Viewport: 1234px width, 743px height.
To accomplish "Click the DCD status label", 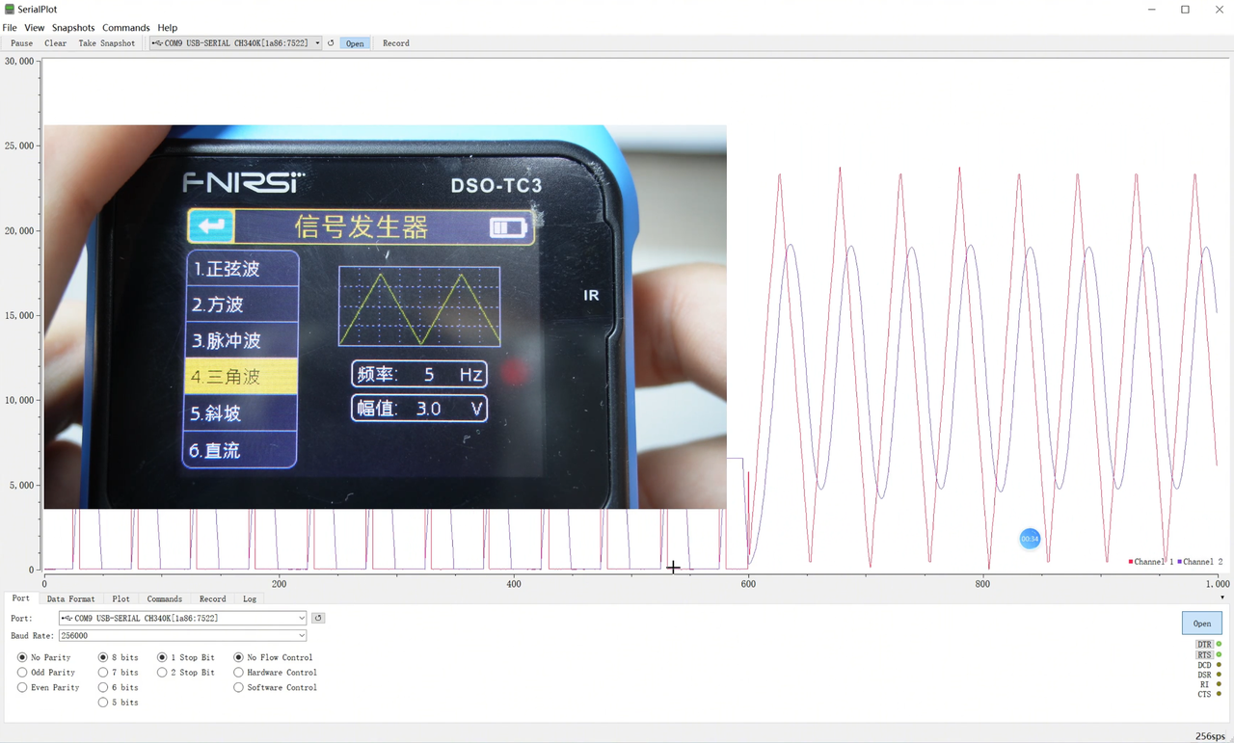I will tap(1204, 665).
